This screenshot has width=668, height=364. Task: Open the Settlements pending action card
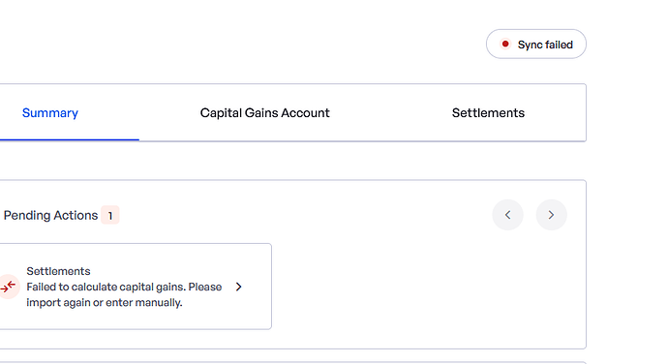(136, 287)
